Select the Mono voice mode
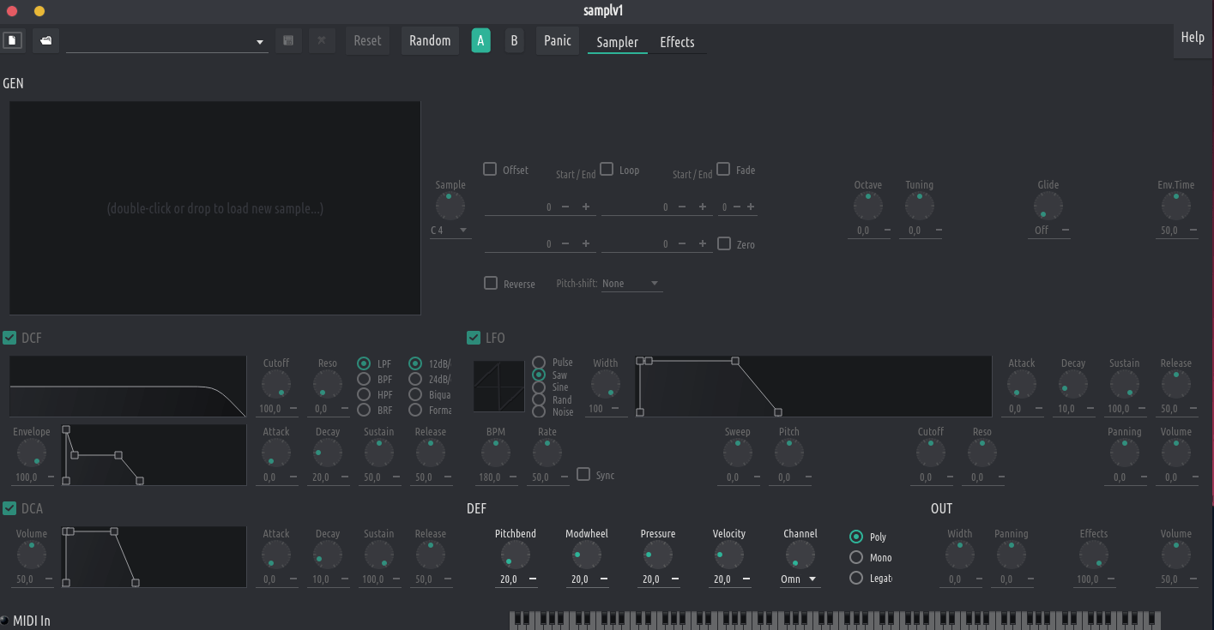The width and height of the screenshot is (1214, 630). tap(856, 557)
